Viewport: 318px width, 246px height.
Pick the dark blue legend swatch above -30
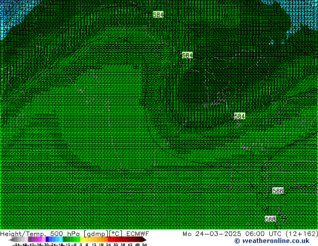coord(47,239)
